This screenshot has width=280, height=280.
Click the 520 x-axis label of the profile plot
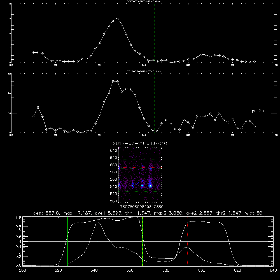58,270
